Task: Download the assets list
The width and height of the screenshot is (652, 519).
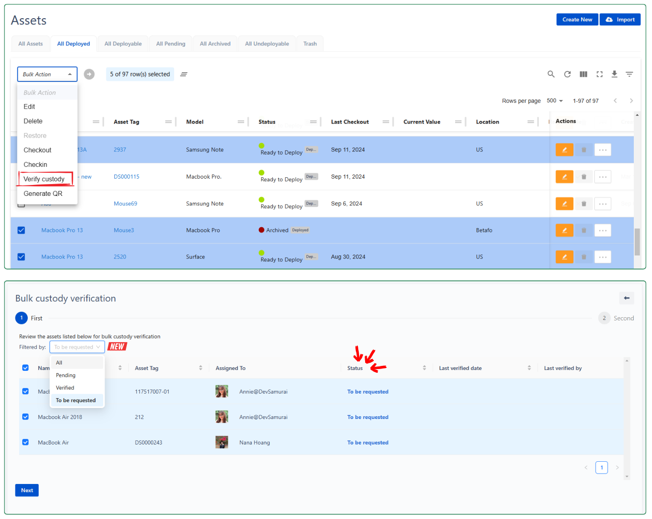Action: coord(614,74)
